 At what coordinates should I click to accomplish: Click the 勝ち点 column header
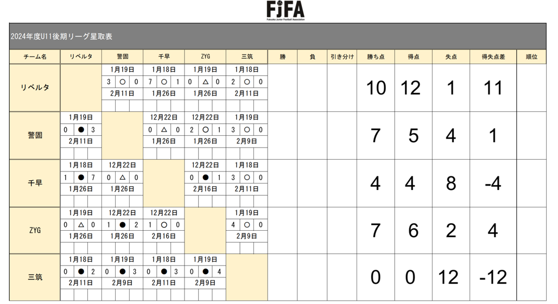376,57
